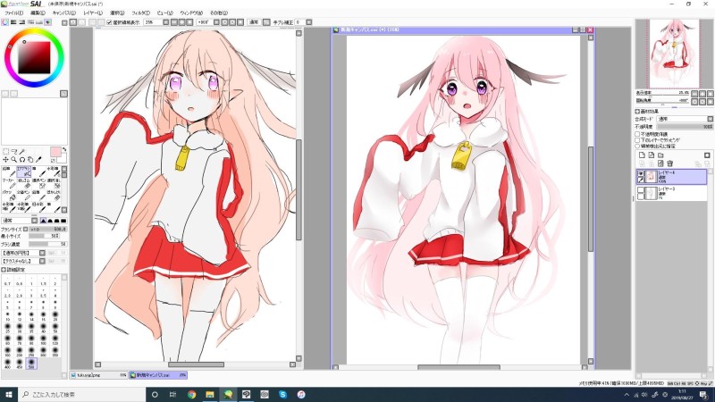The image size is (715, 402).
Task: Swap foreground and background colors
Action: point(64,150)
